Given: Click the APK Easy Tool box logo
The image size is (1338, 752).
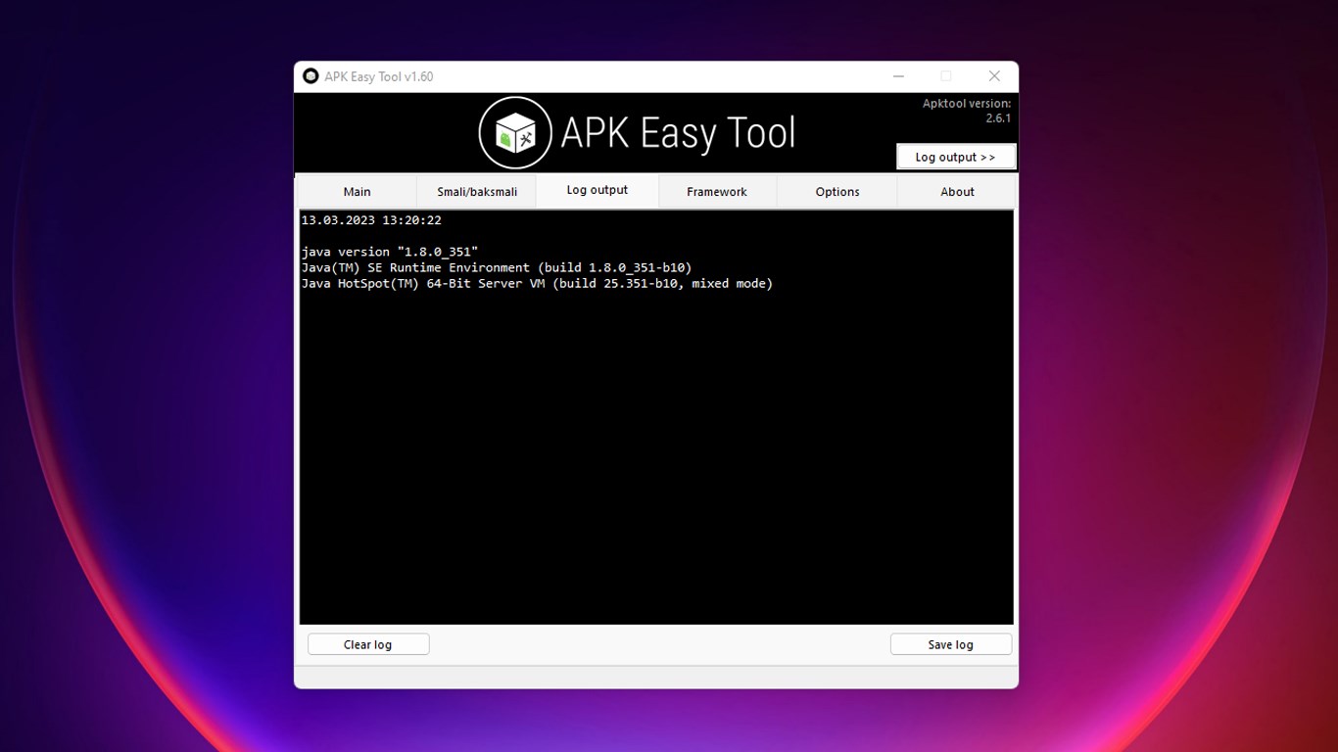Looking at the screenshot, I should point(515,133).
